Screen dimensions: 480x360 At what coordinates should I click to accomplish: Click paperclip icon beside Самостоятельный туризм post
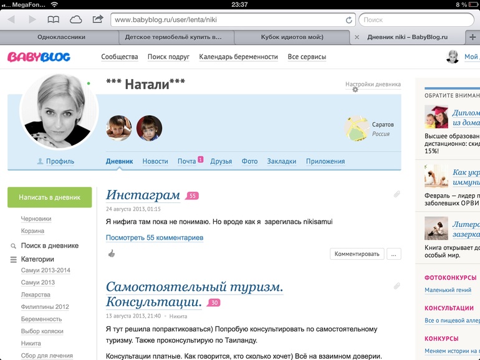tap(396, 286)
